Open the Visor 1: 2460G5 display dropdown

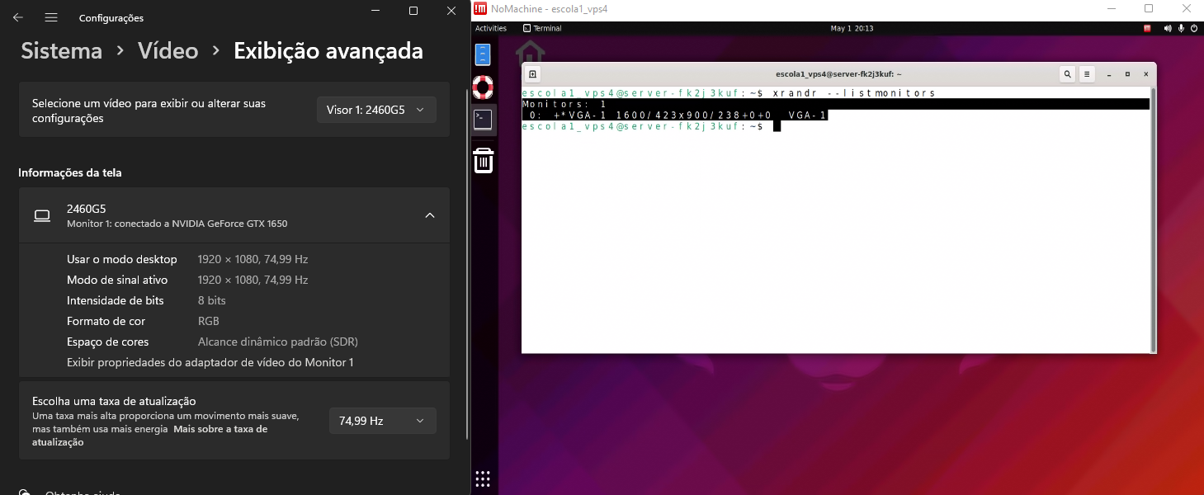point(376,109)
